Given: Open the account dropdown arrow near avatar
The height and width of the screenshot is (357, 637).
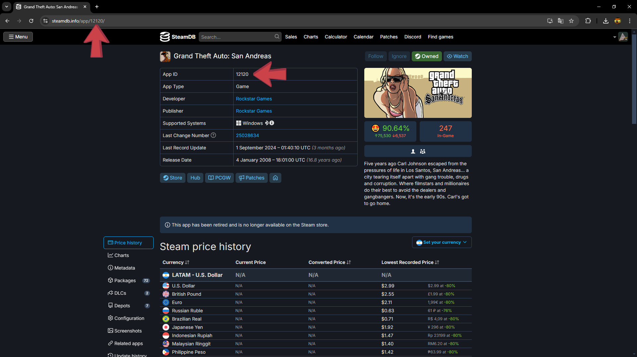Looking at the screenshot, I should pos(614,37).
